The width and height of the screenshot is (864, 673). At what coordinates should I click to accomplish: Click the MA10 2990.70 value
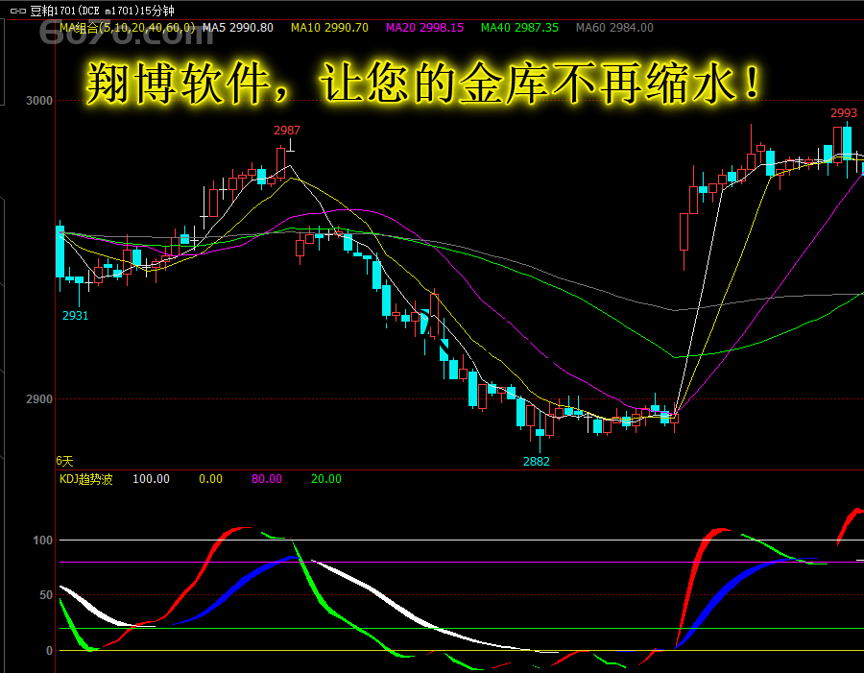pos(329,28)
